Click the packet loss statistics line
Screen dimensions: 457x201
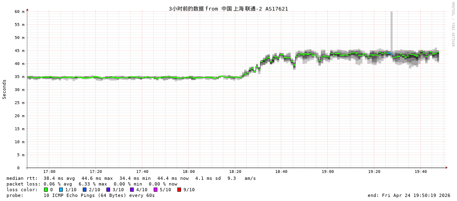pyautogui.click(x=92, y=184)
